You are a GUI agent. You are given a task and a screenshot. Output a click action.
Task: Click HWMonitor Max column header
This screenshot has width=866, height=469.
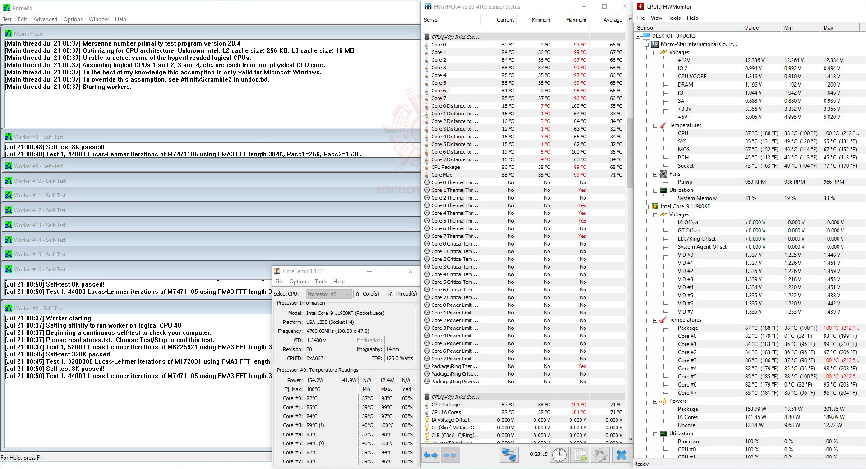(x=839, y=27)
